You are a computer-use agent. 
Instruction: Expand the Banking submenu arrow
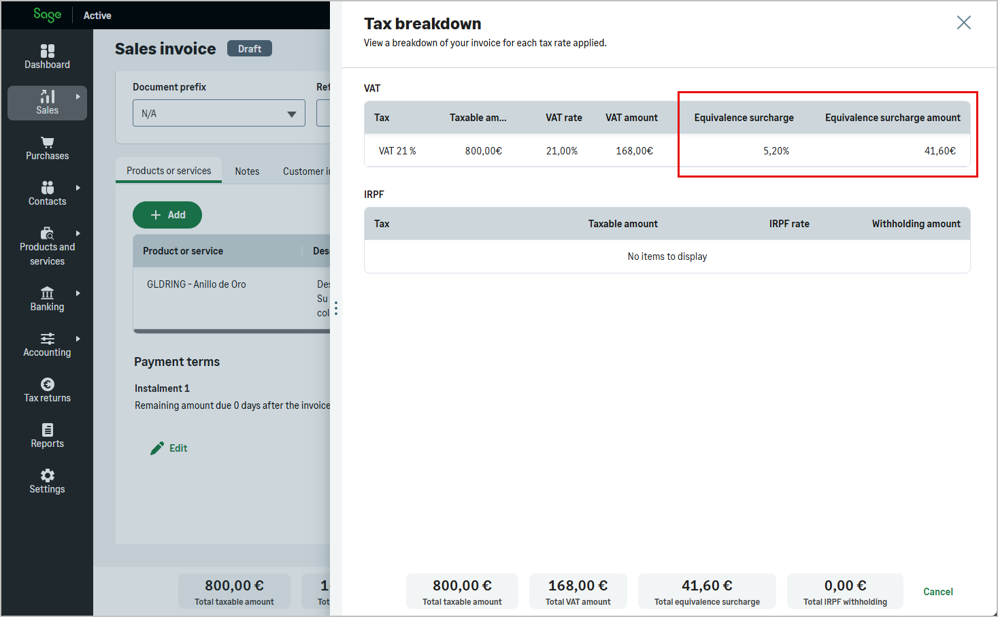(x=78, y=293)
